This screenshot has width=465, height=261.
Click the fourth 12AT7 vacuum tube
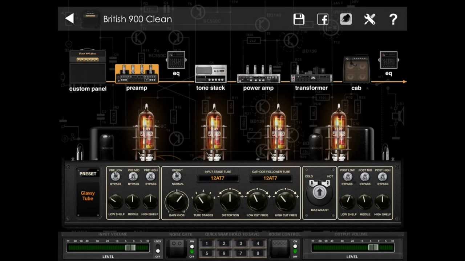coord(339,133)
